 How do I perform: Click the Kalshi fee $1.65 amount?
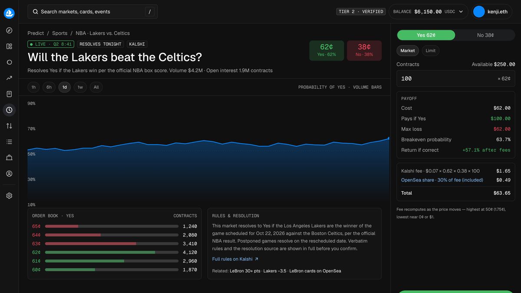tap(503, 171)
